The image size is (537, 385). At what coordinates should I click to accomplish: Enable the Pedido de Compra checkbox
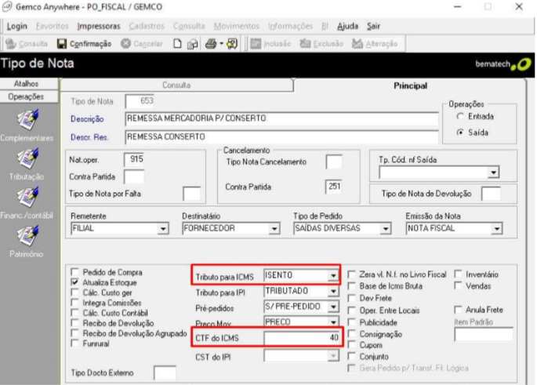coord(74,272)
